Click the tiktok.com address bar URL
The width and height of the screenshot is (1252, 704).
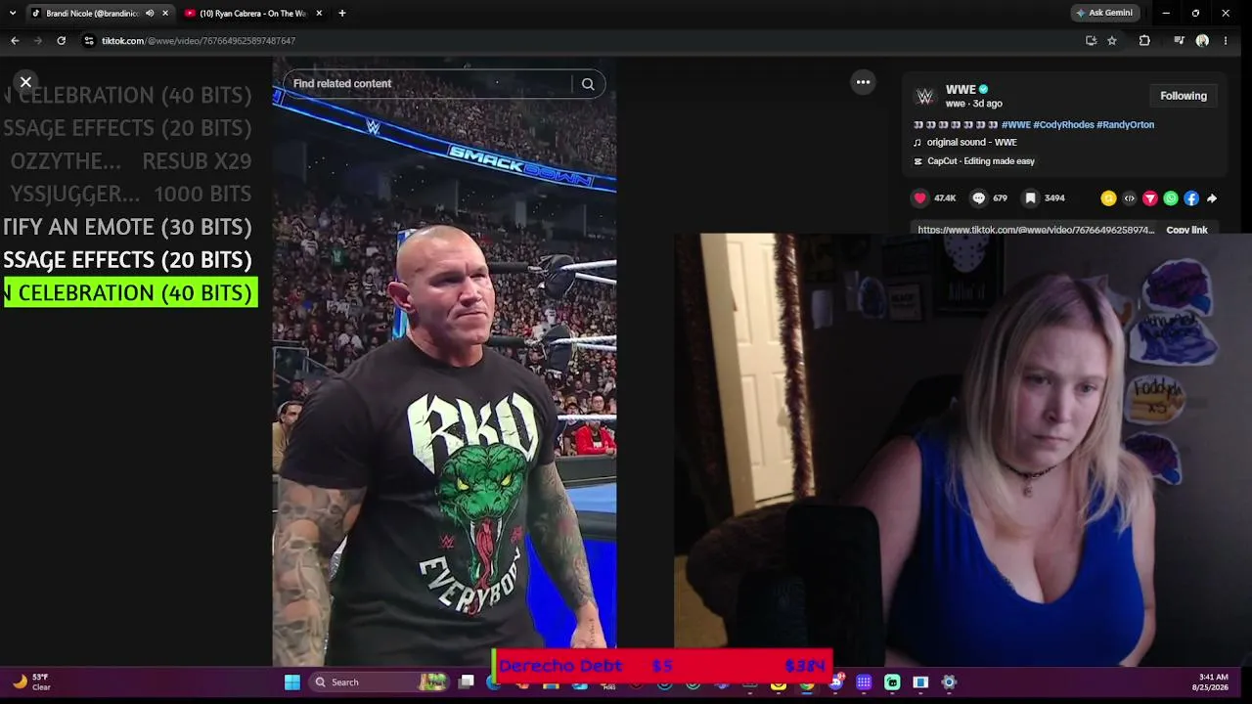[199, 41]
